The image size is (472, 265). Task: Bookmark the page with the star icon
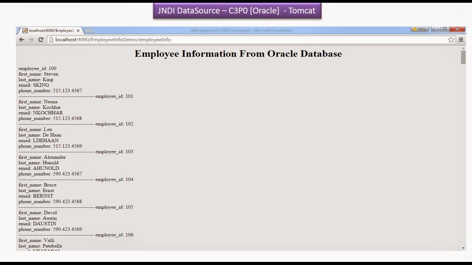tap(451, 40)
